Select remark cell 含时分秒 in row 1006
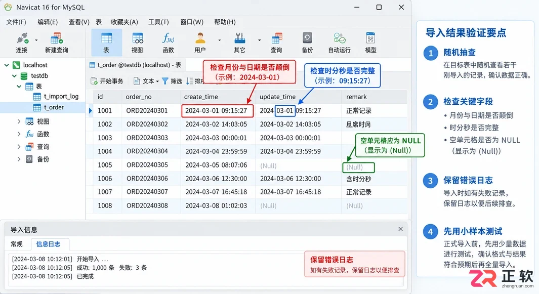 [x=375, y=179]
